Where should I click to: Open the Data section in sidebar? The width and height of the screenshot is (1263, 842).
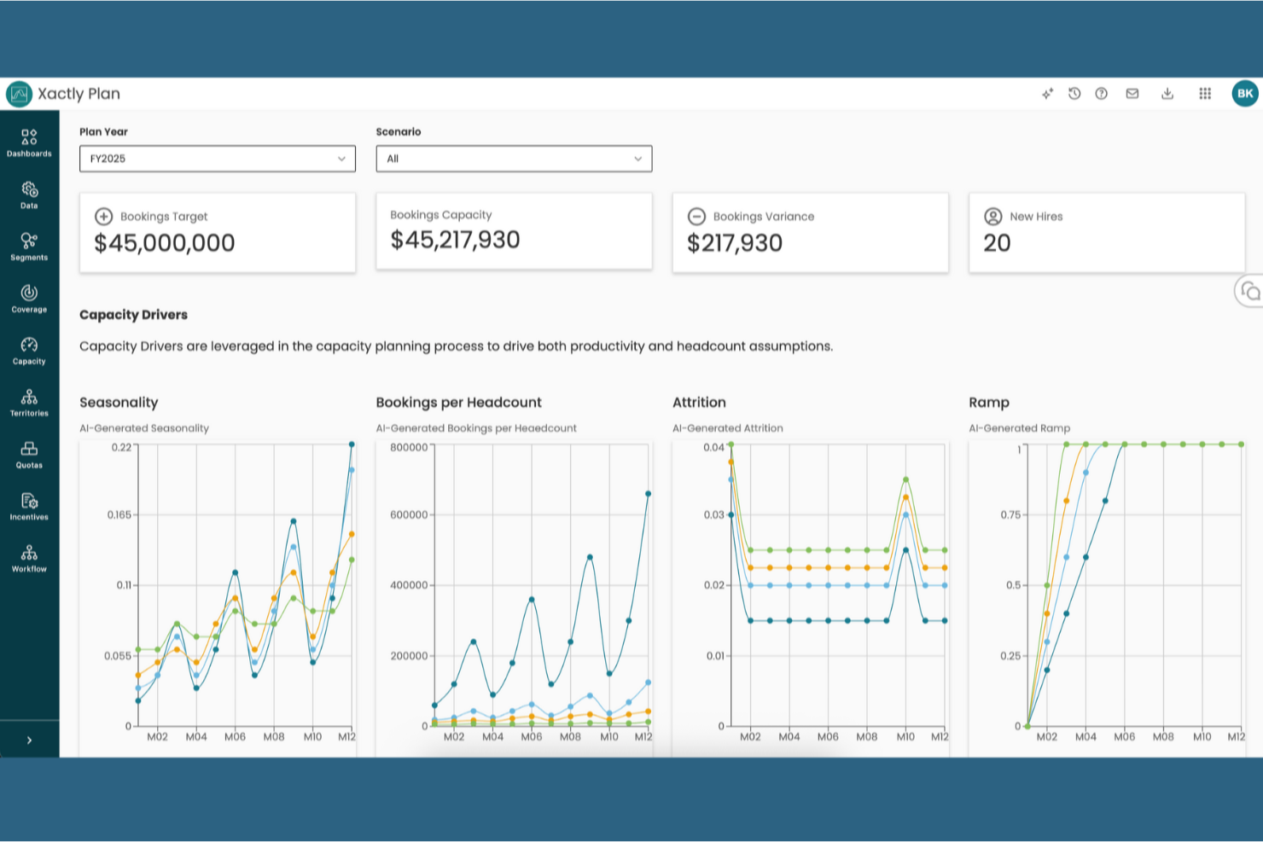tap(29, 195)
